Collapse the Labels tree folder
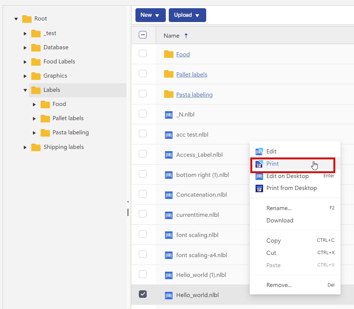354x309 pixels. point(25,90)
